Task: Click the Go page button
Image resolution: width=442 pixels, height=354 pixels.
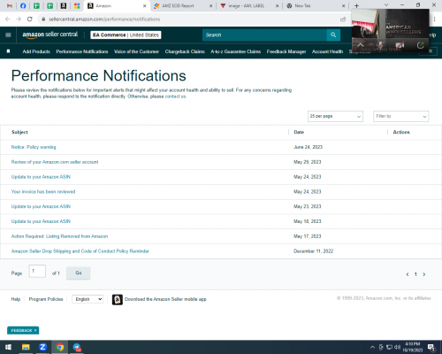Action: click(x=79, y=273)
